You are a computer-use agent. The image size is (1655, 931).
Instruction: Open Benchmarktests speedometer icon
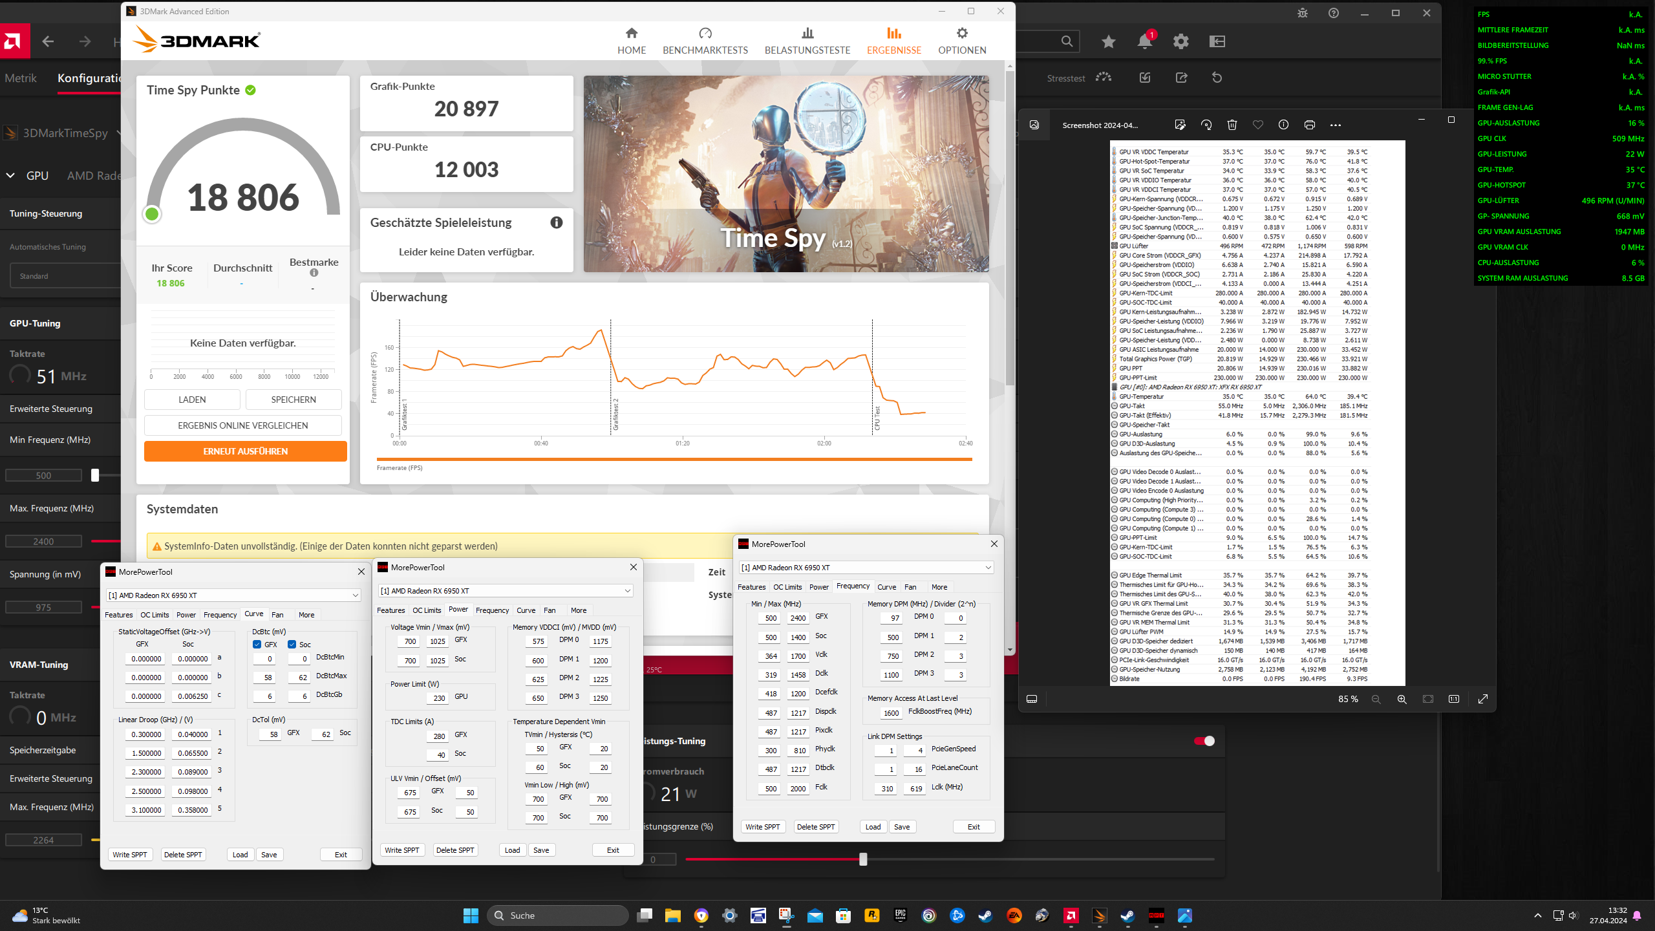(705, 34)
